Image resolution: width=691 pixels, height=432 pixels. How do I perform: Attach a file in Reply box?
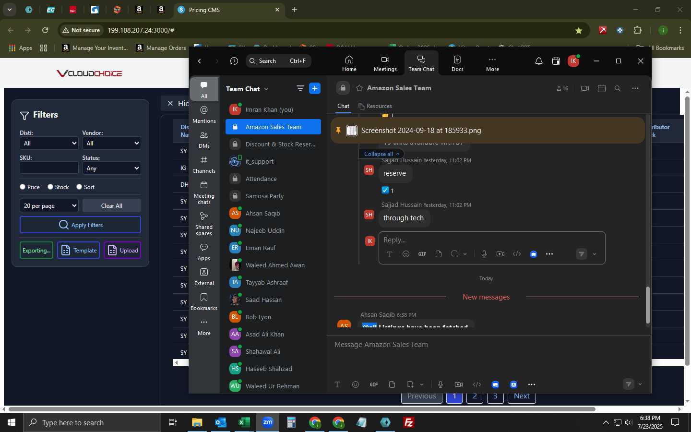point(439,254)
